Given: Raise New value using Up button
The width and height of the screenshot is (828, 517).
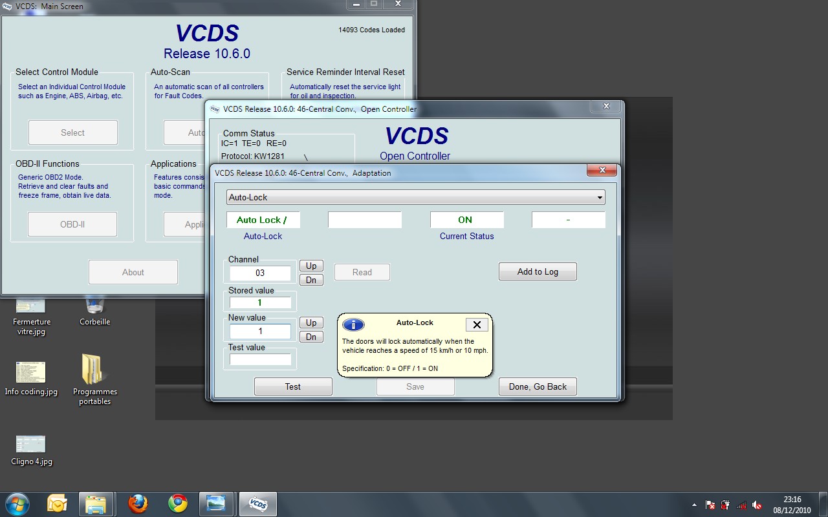Looking at the screenshot, I should coord(311,322).
